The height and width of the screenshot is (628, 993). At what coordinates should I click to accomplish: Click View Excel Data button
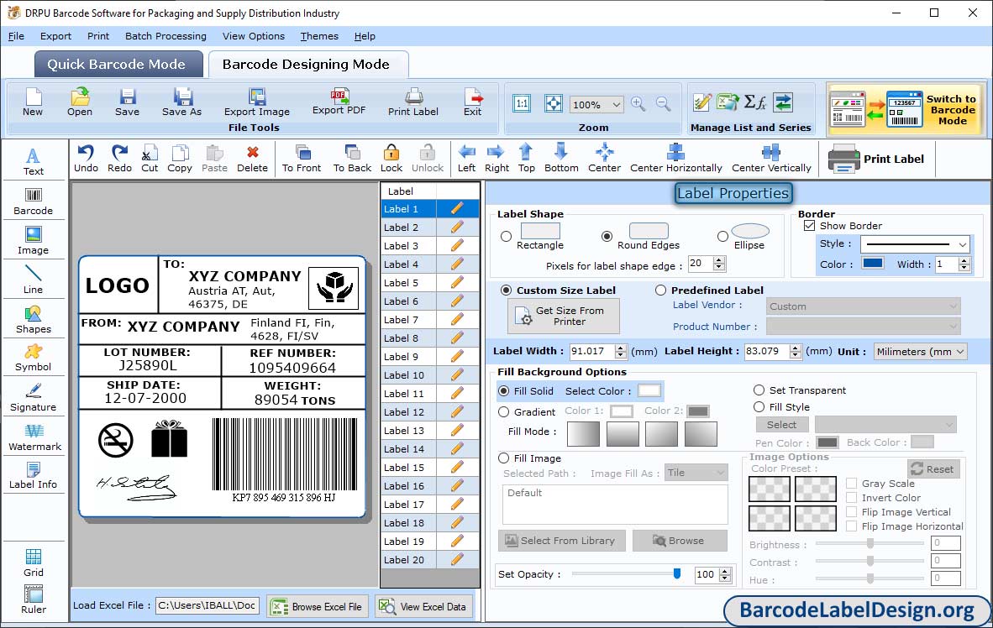[423, 606]
